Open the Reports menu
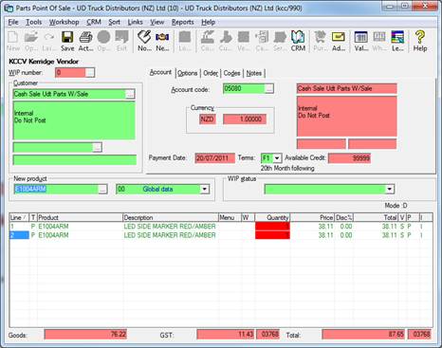442x348 pixels. pyautogui.click(x=183, y=22)
